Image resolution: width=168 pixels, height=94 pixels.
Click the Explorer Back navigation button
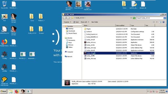pos(65,18)
